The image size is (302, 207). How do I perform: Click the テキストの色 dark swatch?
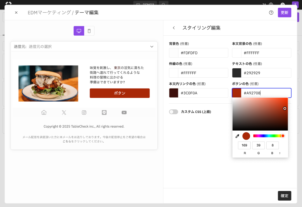(x=236, y=73)
